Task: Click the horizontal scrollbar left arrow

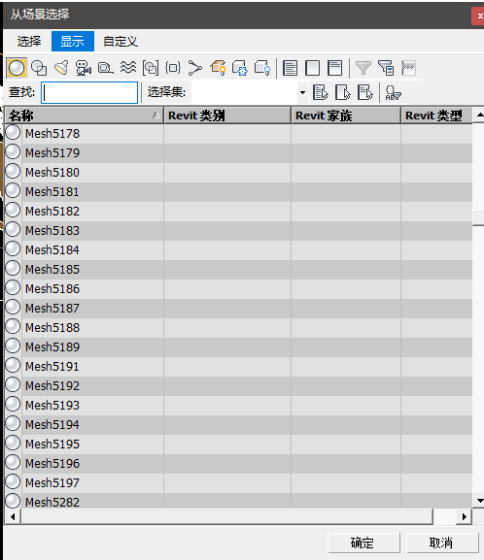Action: pos(14,516)
